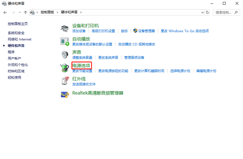Open 网络和 Internet category
The image size is (243, 159).
click(x=19, y=39)
